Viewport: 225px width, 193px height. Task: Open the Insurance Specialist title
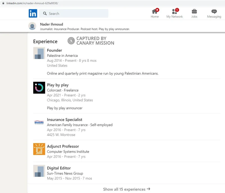pyautogui.click(x=65, y=119)
